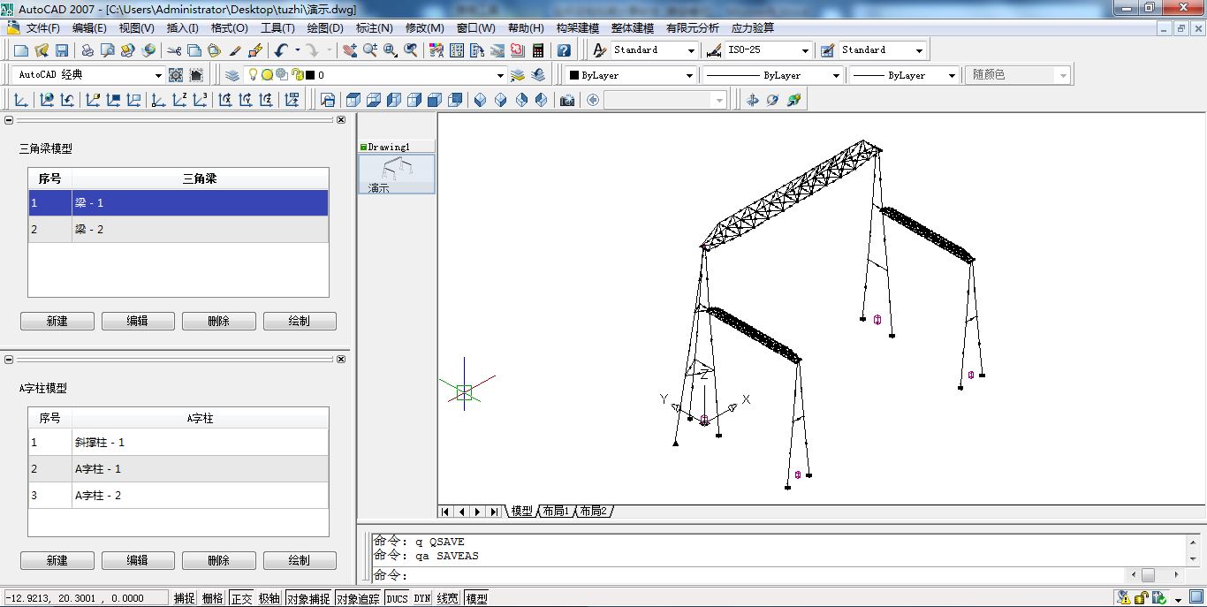Toggle 栅格 grid display in status bar
The width and height of the screenshot is (1207, 607).
(213, 598)
